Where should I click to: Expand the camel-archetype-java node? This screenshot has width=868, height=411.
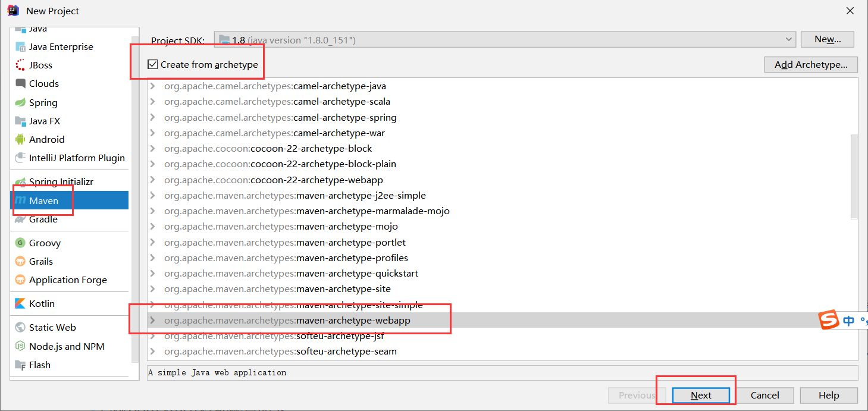(x=153, y=86)
